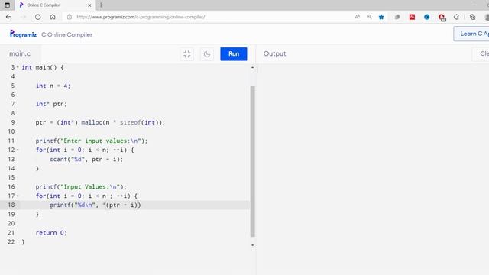Click the 'C Online Compiler' title text
Viewport: 489px width, 275px height.
(x=66, y=34)
